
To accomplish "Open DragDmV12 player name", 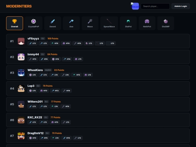I will [36, 133].
